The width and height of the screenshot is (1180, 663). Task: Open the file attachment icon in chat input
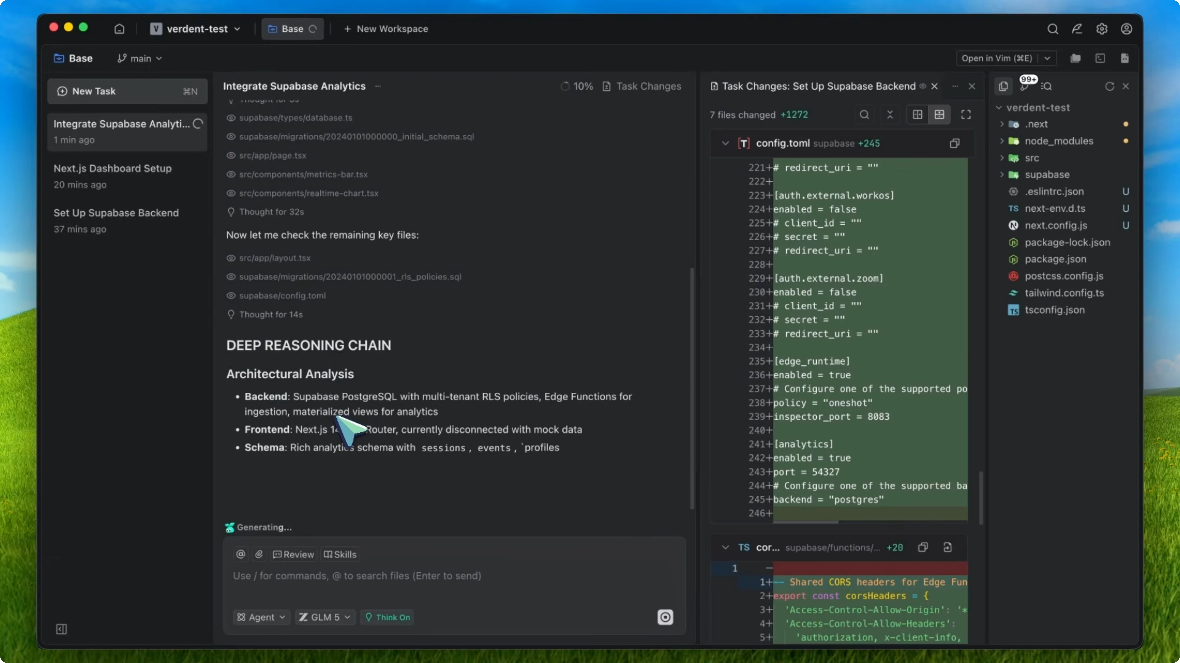(x=259, y=554)
